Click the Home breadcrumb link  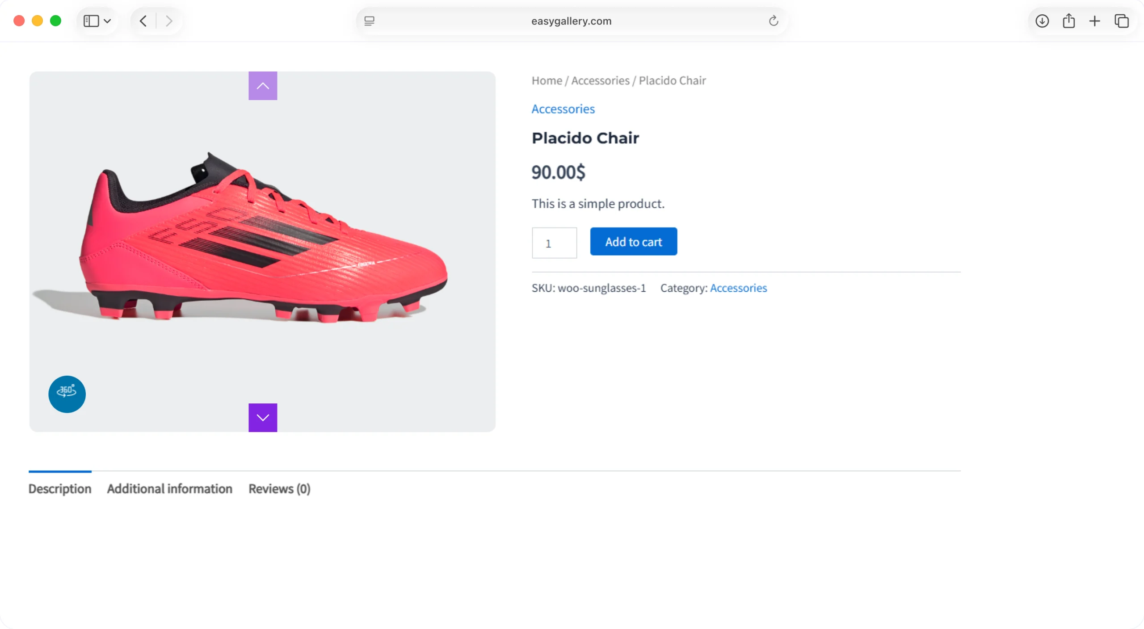tap(547, 81)
